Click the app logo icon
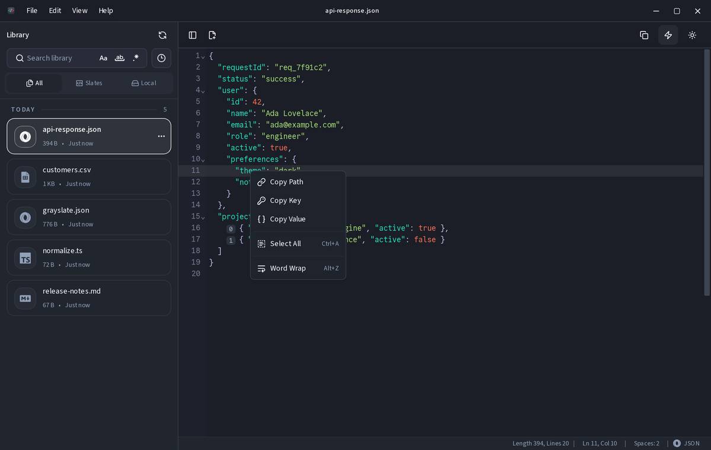Screen dimensions: 711x450 pyautogui.click(x=11, y=11)
